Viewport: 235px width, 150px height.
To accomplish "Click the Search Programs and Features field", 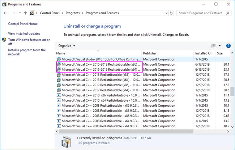I will pos(201,13).
